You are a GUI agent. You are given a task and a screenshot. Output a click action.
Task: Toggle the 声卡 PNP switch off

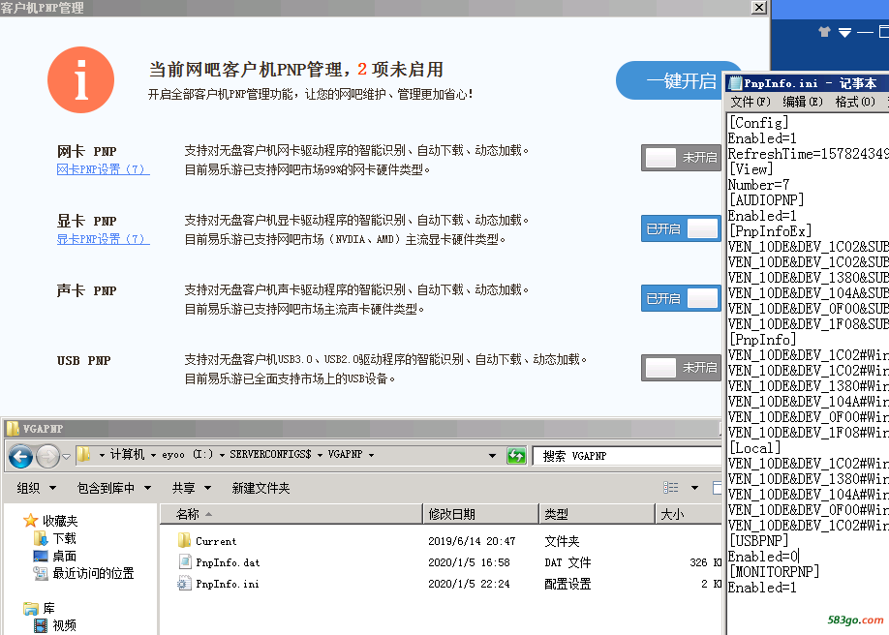(681, 298)
